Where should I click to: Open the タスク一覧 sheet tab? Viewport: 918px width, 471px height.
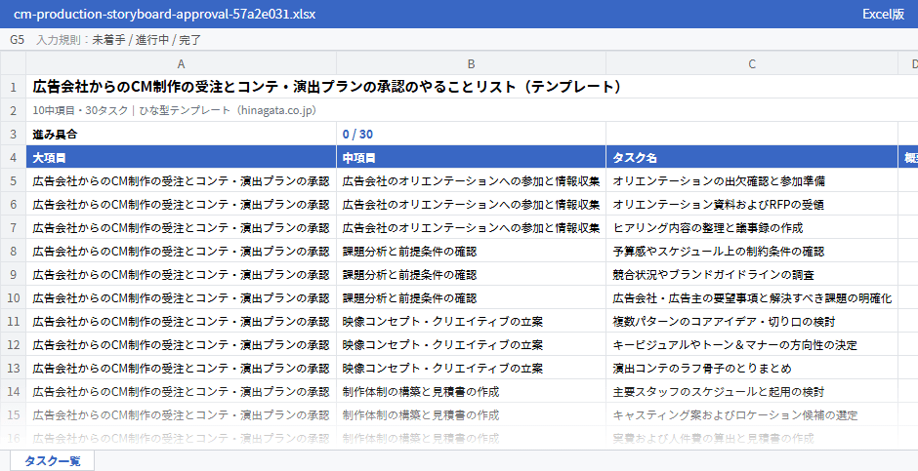tap(52, 460)
